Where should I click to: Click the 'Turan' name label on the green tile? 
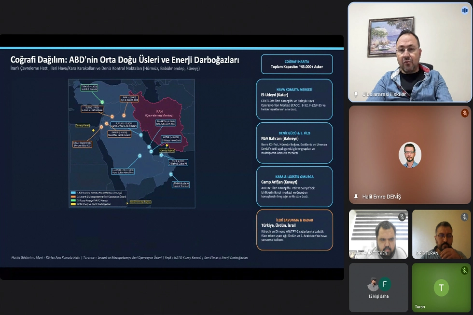point(420,306)
